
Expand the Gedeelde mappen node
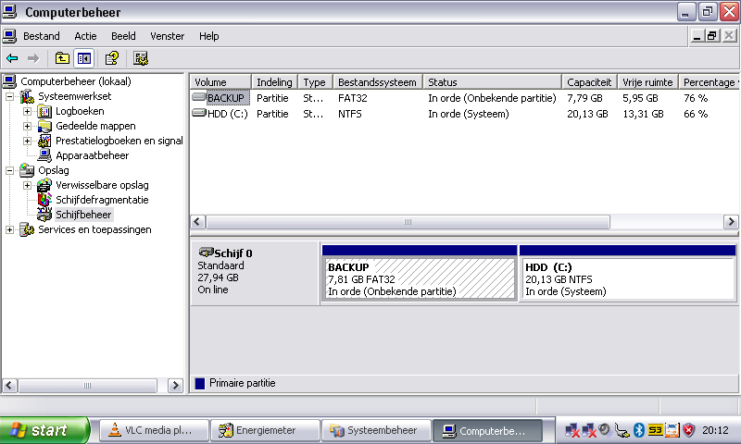click(28, 126)
